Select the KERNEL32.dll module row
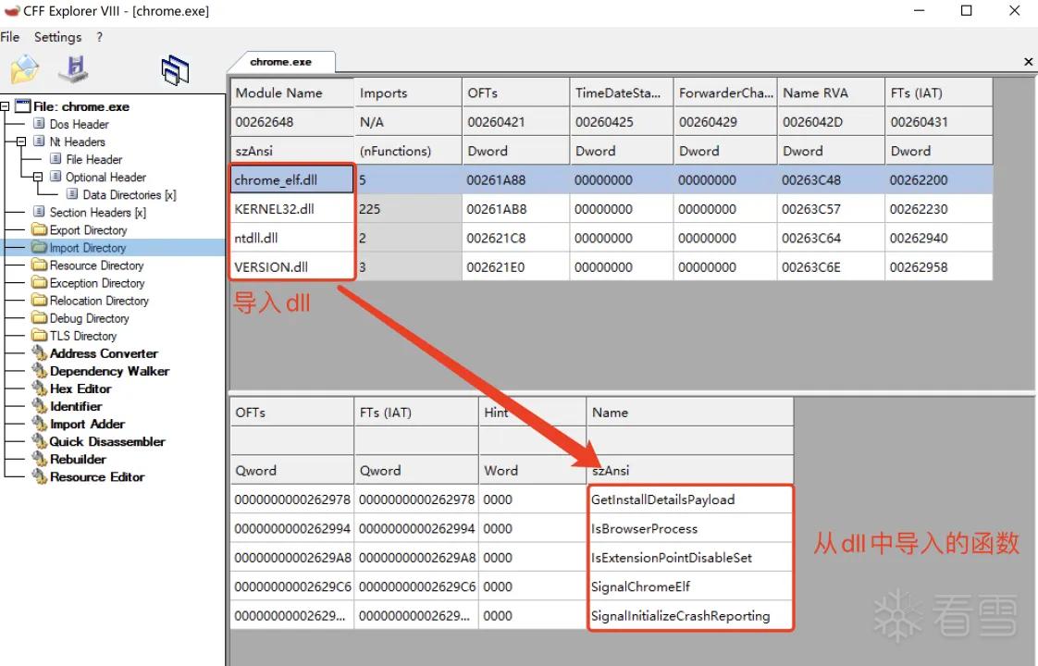Image resolution: width=1038 pixels, height=666 pixels. pos(611,209)
